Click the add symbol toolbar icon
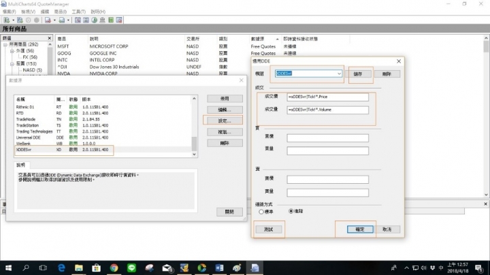Viewport: 490px width, 275px height. [6, 20]
